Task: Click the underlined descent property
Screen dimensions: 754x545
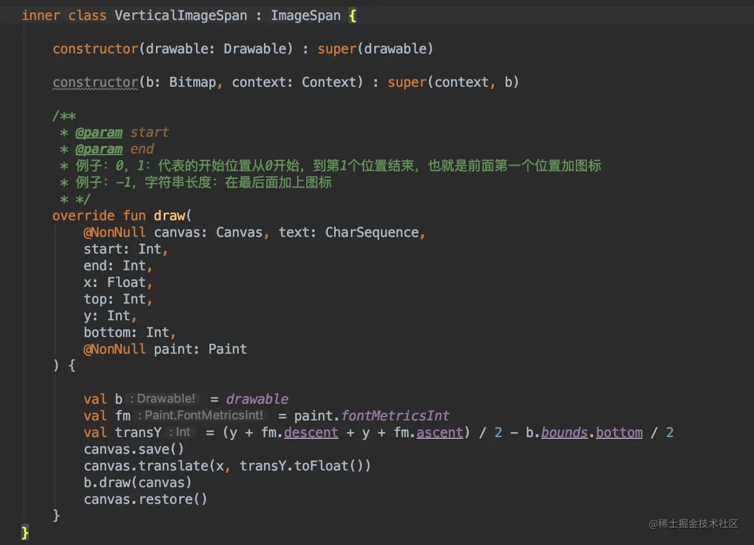Action: 311,433
